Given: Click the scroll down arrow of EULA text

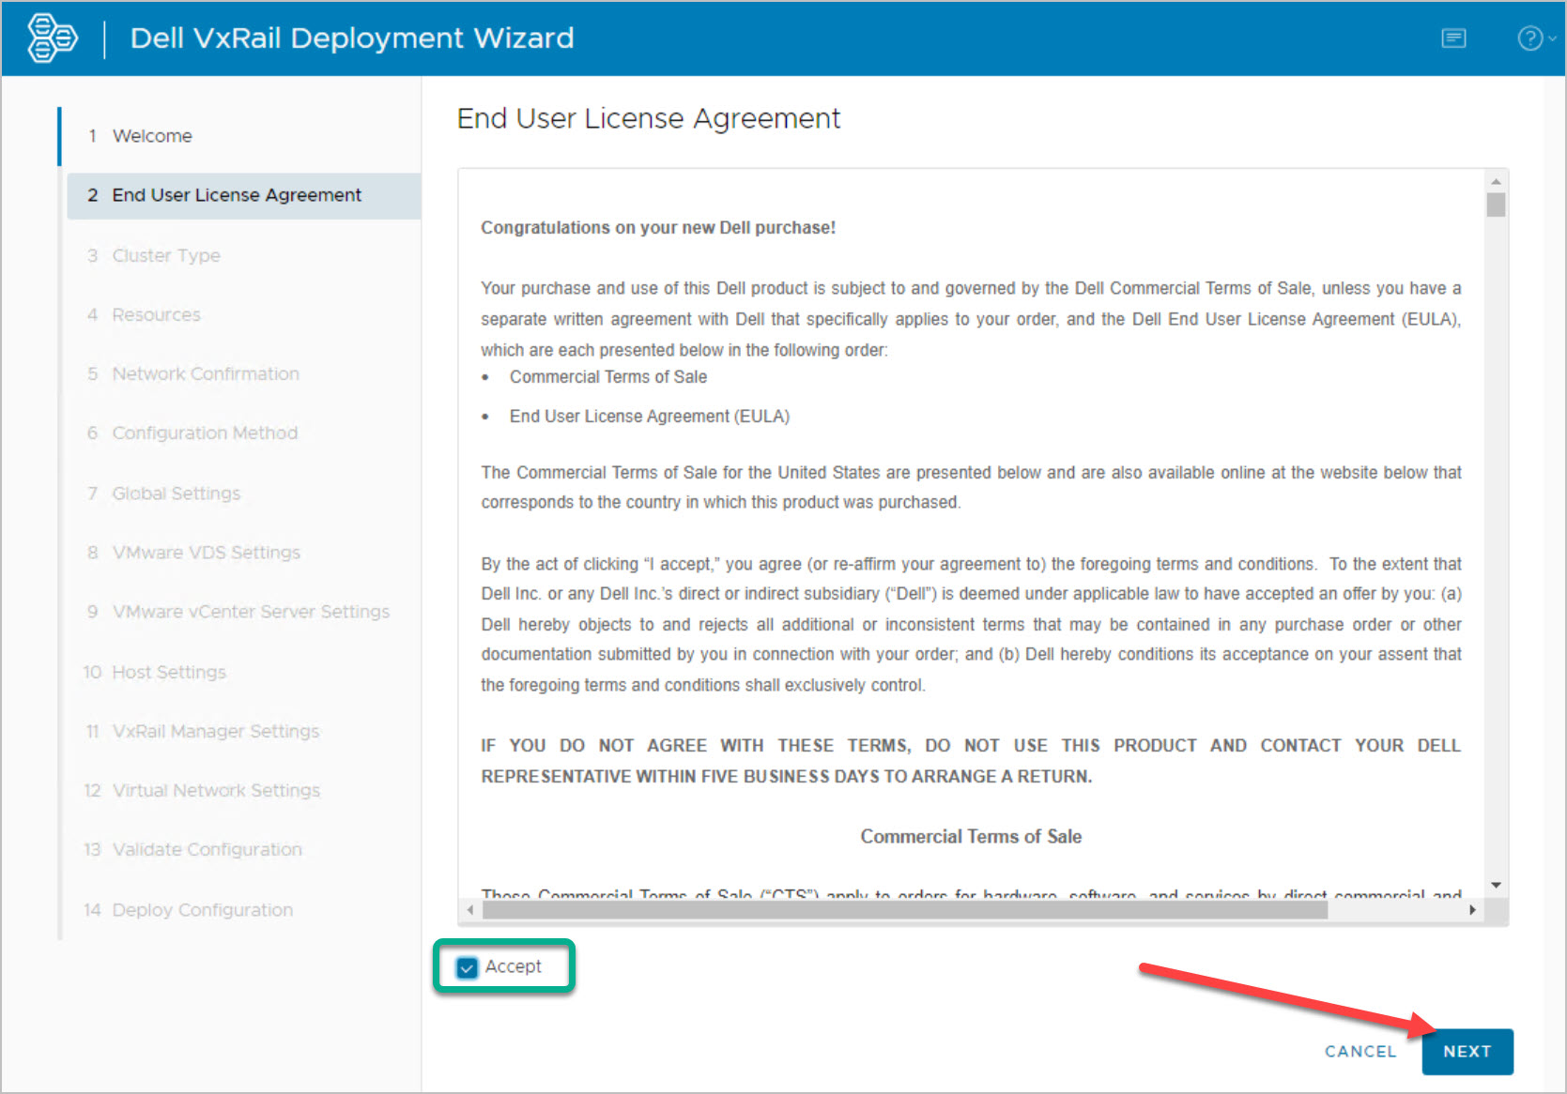Looking at the screenshot, I should [1496, 886].
